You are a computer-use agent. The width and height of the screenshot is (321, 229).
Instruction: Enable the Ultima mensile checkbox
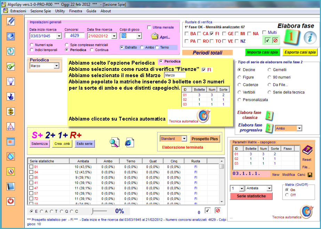click(149, 27)
